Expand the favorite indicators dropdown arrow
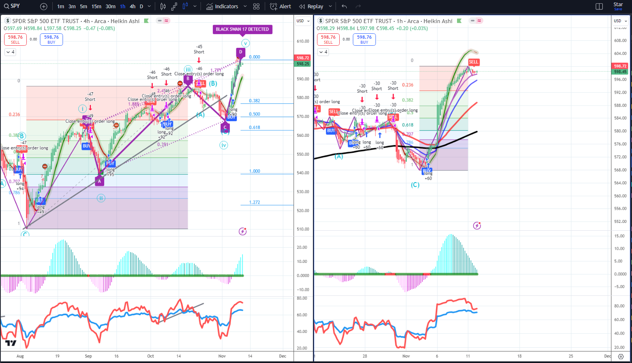Screen dimensions: 632x363 point(245,7)
